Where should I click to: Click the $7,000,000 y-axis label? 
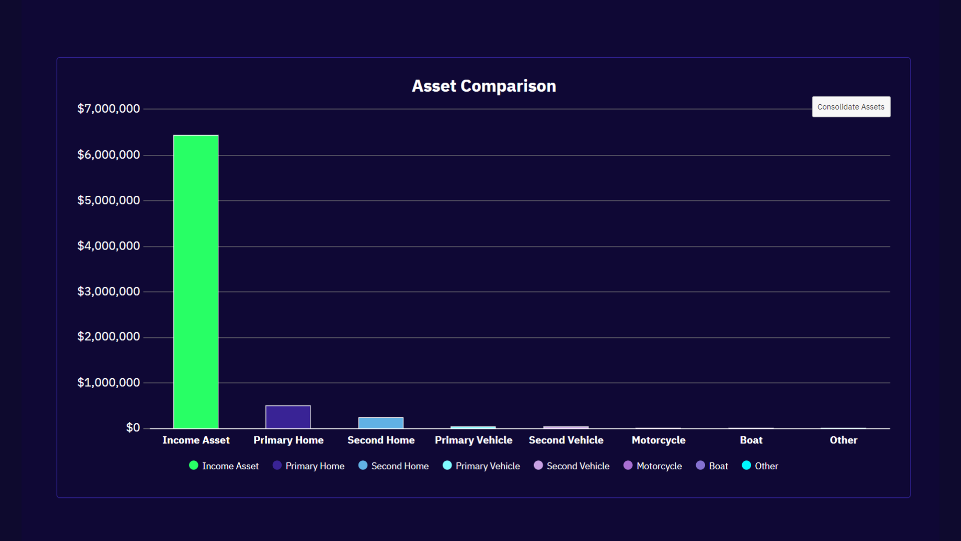tap(109, 109)
